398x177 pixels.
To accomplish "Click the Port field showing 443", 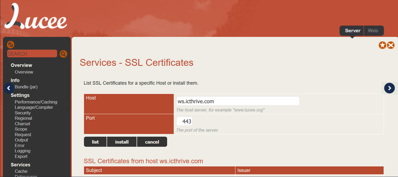I will tap(184, 121).
